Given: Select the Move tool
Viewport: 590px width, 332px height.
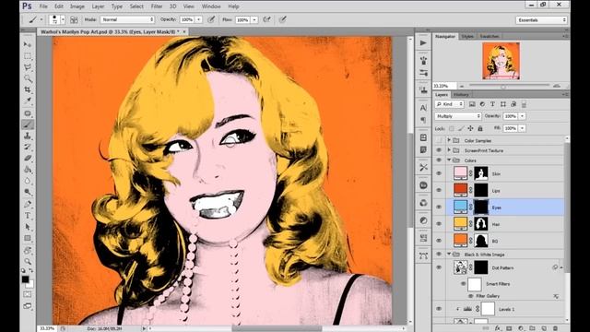Looking at the screenshot, I should pos(27,45).
